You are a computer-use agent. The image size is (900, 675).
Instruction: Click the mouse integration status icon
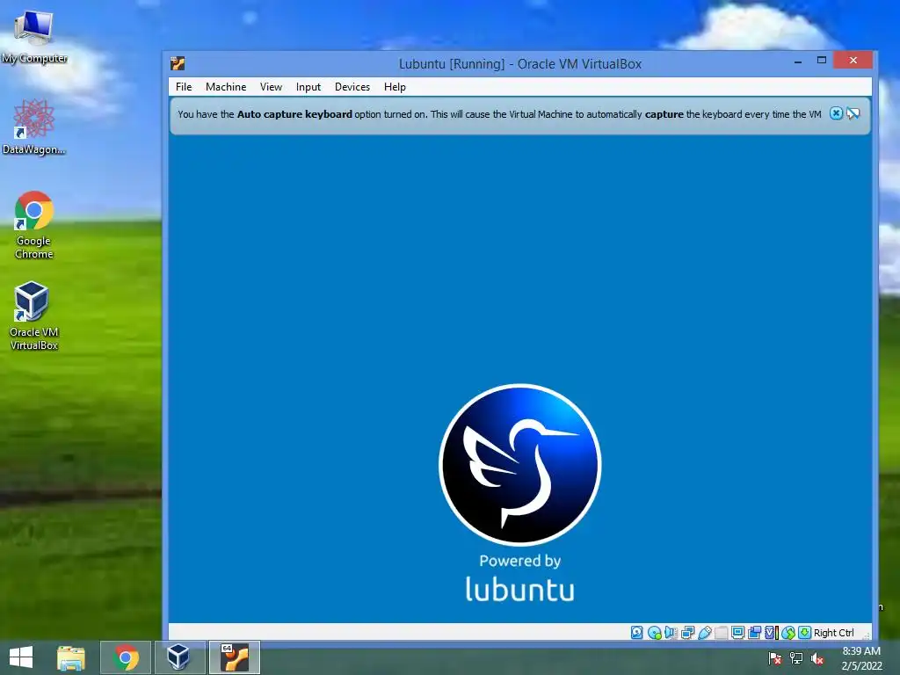coord(788,633)
